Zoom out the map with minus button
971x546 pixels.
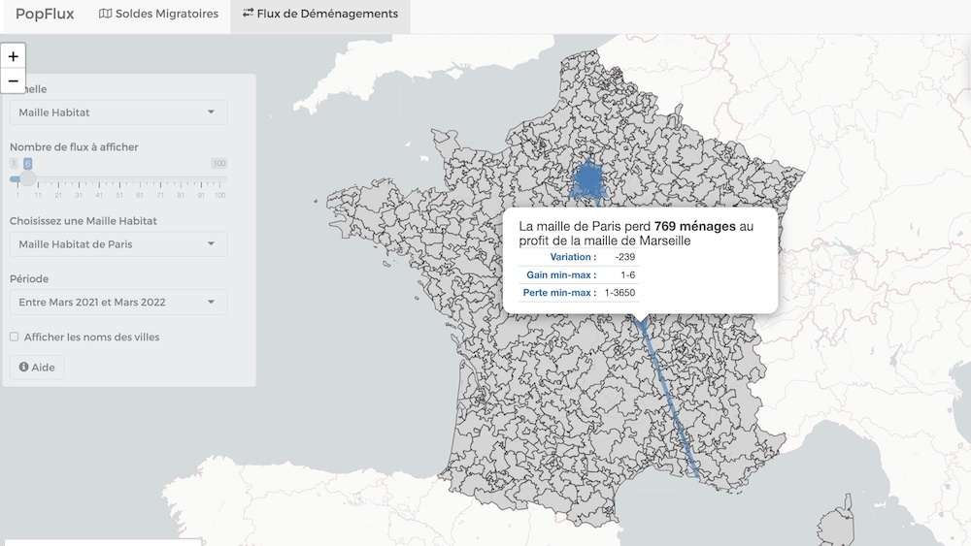(x=13, y=81)
